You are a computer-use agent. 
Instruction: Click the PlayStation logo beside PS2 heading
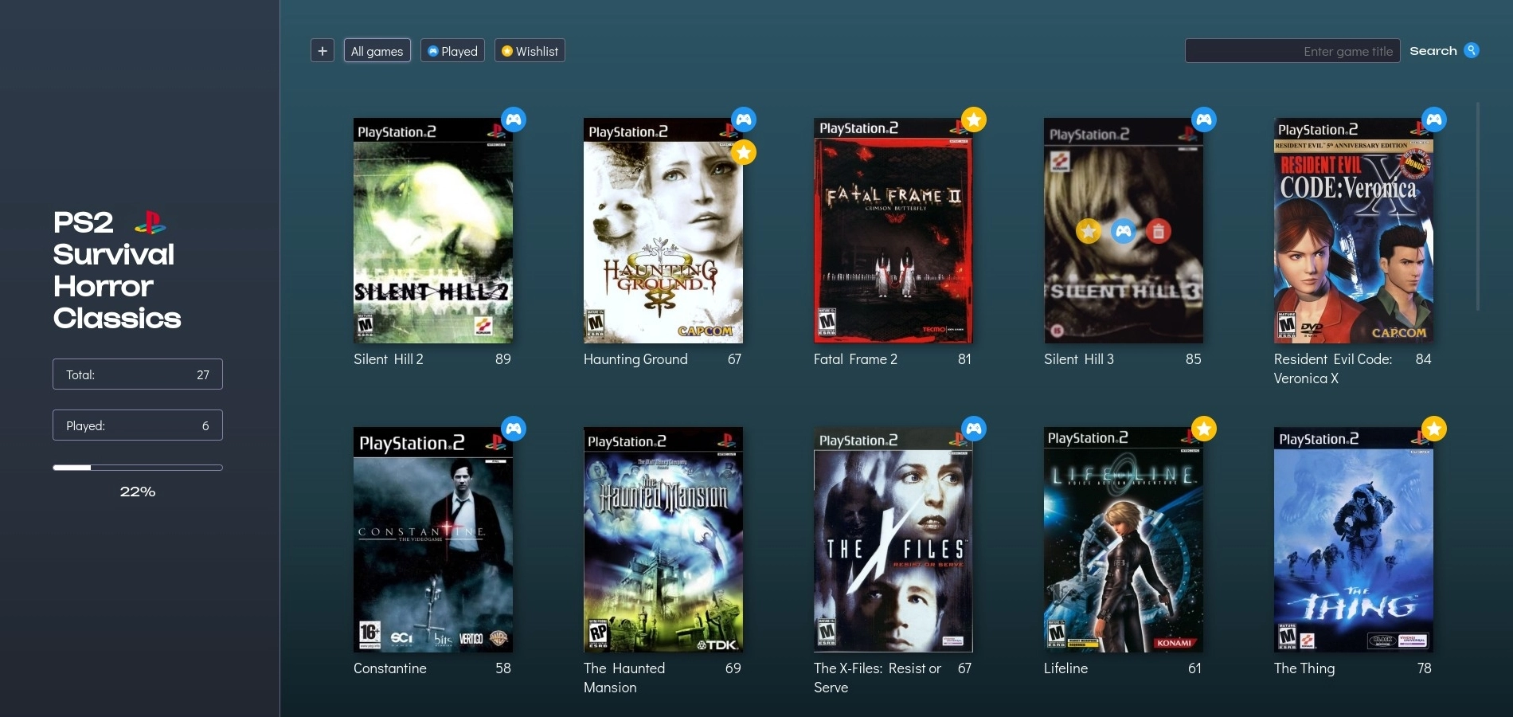(x=150, y=222)
